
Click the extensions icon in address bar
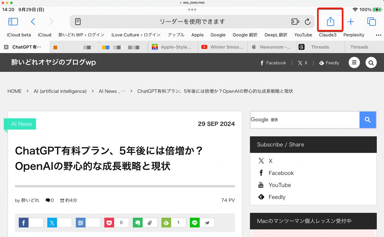(x=295, y=22)
